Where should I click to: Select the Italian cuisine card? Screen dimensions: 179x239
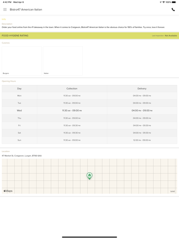[63, 61]
